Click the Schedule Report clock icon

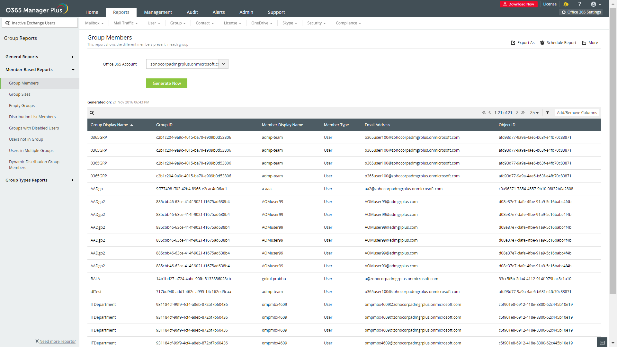[542, 43]
